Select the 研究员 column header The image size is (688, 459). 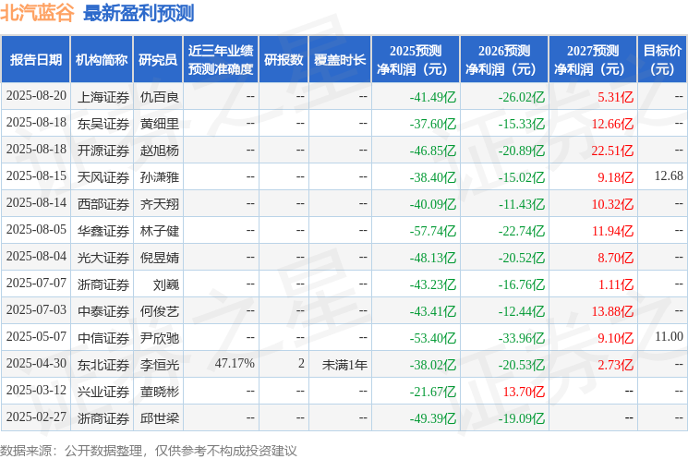158,60
